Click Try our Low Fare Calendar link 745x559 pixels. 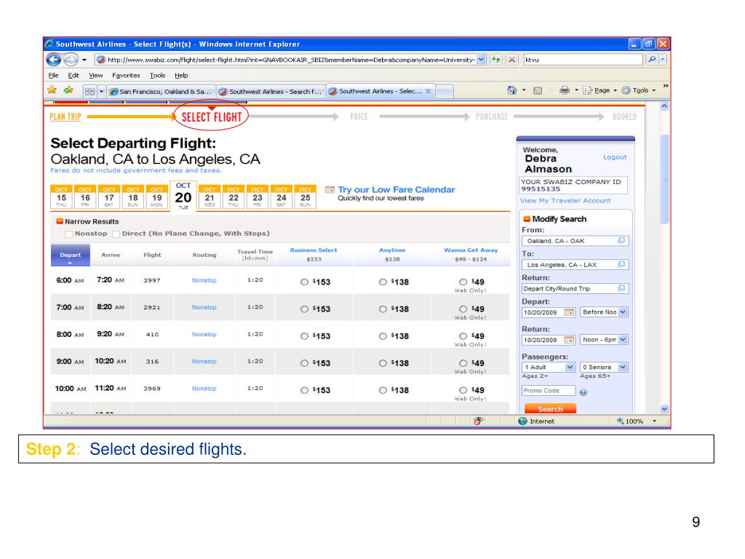(x=397, y=190)
